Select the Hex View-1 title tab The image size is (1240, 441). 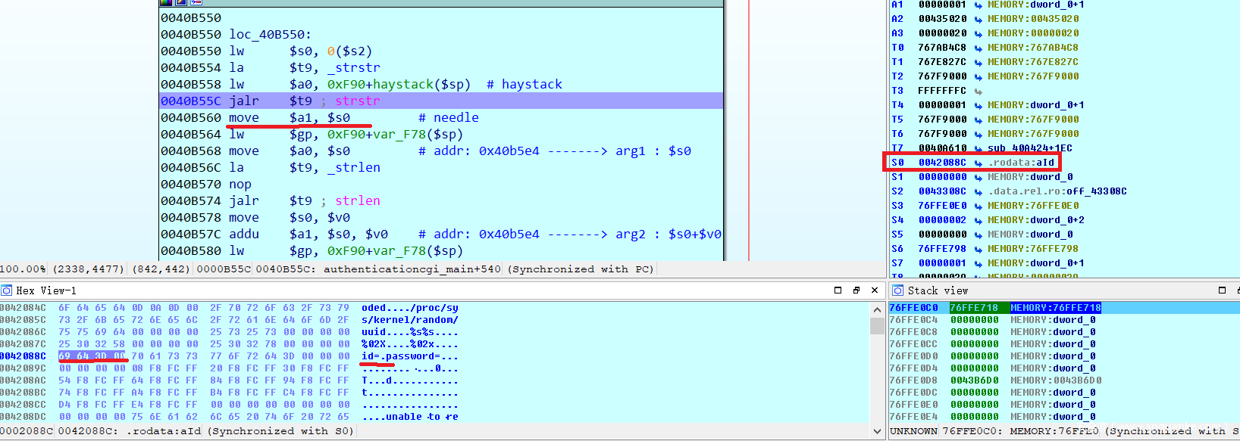[45, 290]
